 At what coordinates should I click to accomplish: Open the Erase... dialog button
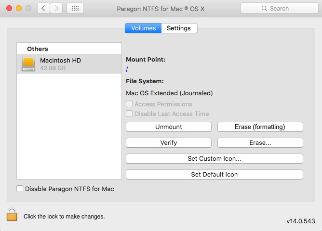[x=260, y=143]
